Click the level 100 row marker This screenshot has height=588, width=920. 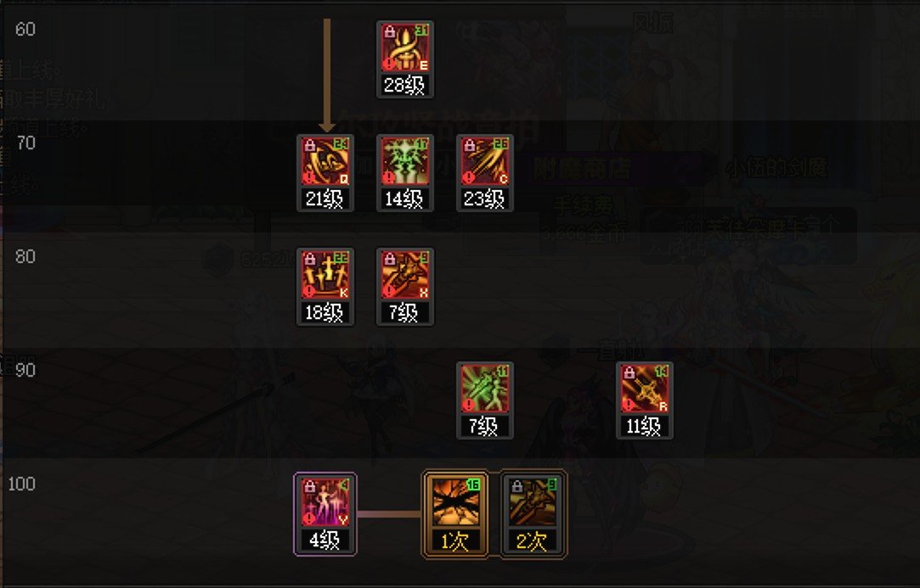coord(22,484)
